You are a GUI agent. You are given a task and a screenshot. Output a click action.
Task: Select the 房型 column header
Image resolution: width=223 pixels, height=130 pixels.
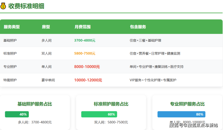coord(46,27)
